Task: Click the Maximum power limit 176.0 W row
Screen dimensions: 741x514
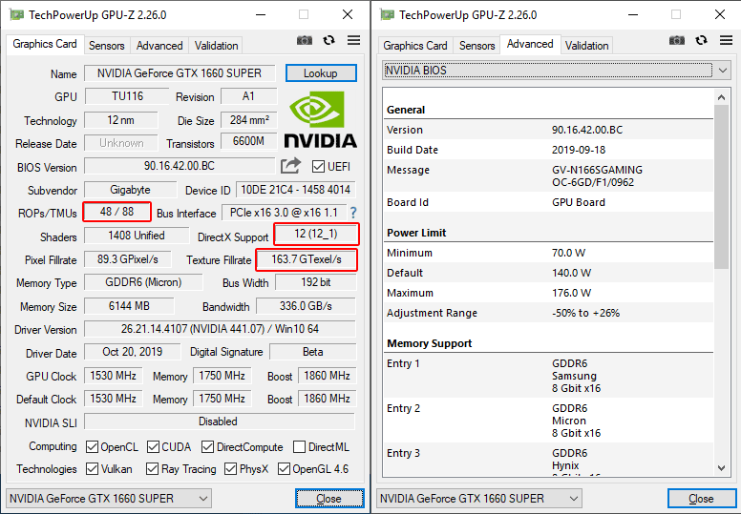Action: (548, 293)
